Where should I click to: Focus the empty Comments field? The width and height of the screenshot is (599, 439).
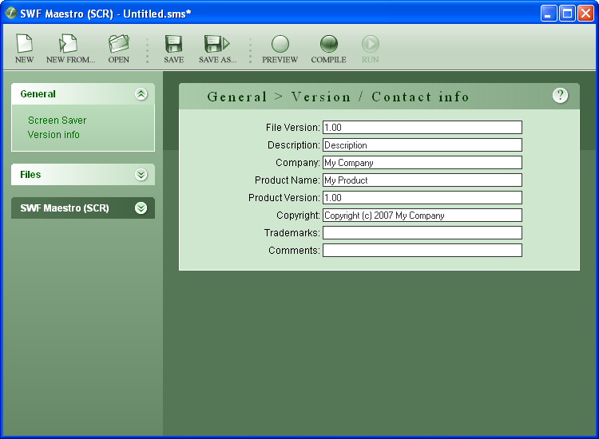[x=422, y=251]
